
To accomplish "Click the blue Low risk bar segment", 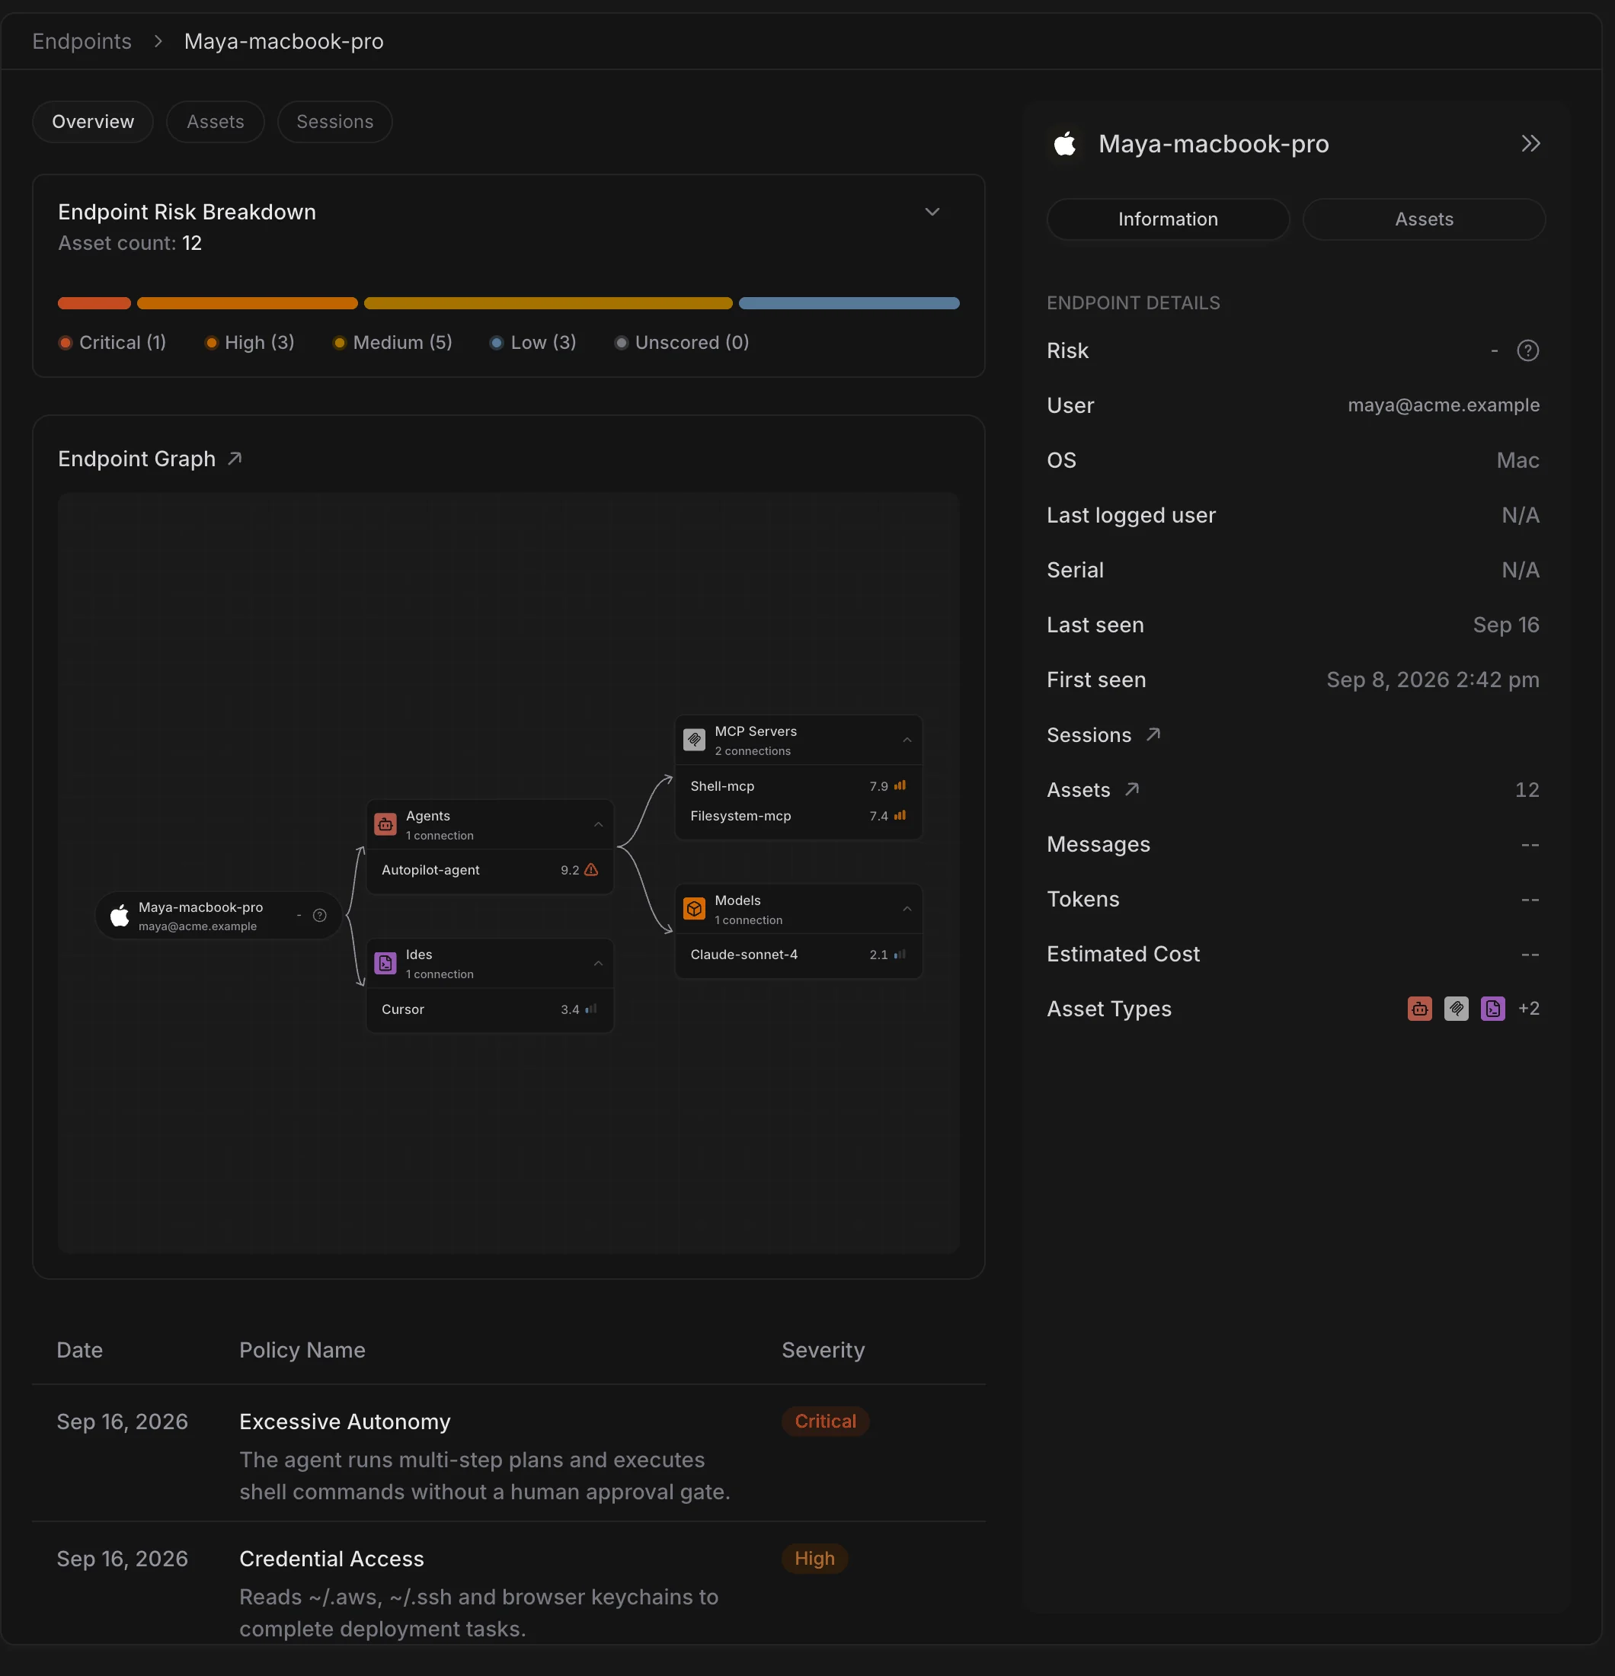I will click(849, 303).
